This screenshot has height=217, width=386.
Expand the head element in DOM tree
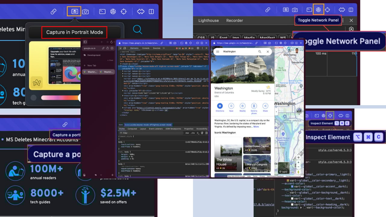(x=121, y=64)
